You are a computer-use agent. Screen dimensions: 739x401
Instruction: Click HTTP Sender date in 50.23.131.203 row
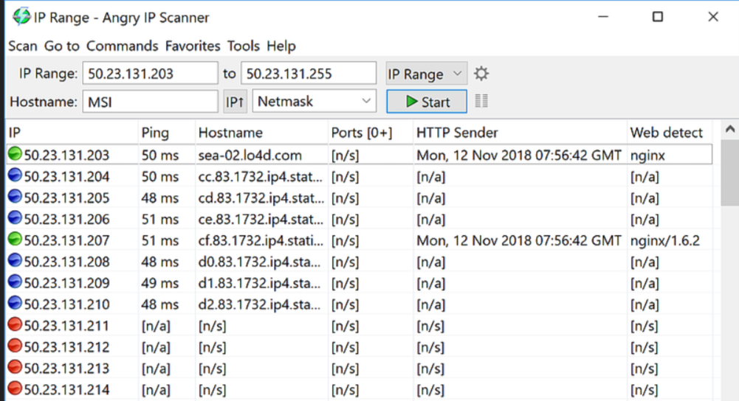[x=518, y=156]
